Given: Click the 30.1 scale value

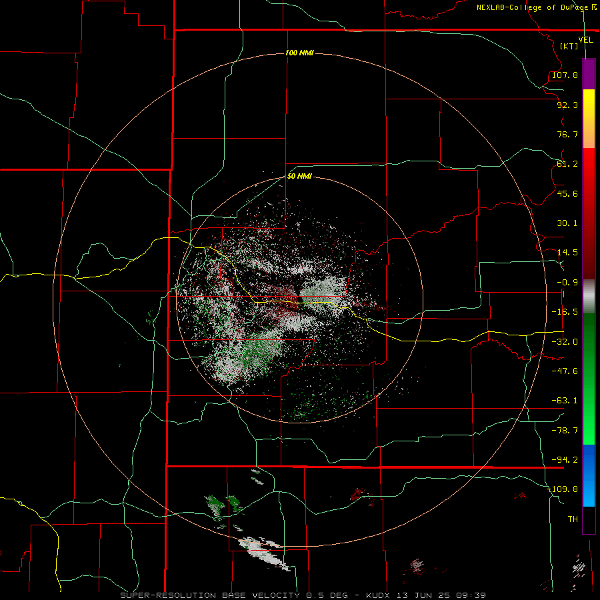Looking at the screenshot, I should click(x=567, y=223).
